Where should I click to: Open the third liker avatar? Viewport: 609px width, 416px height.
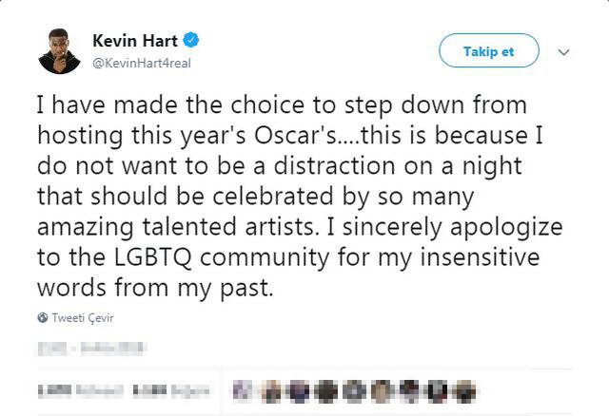click(x=299, y=389)
